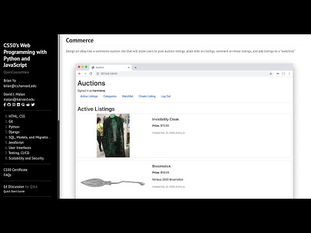The height and width of the screenshot is (233, 311).
Task: Click the broomstick drawing thumbnail
Action: pos(113,183)
